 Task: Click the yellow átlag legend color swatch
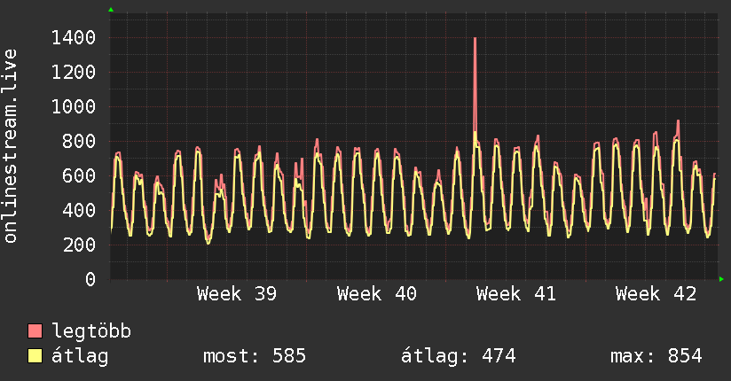coord(35,356)
